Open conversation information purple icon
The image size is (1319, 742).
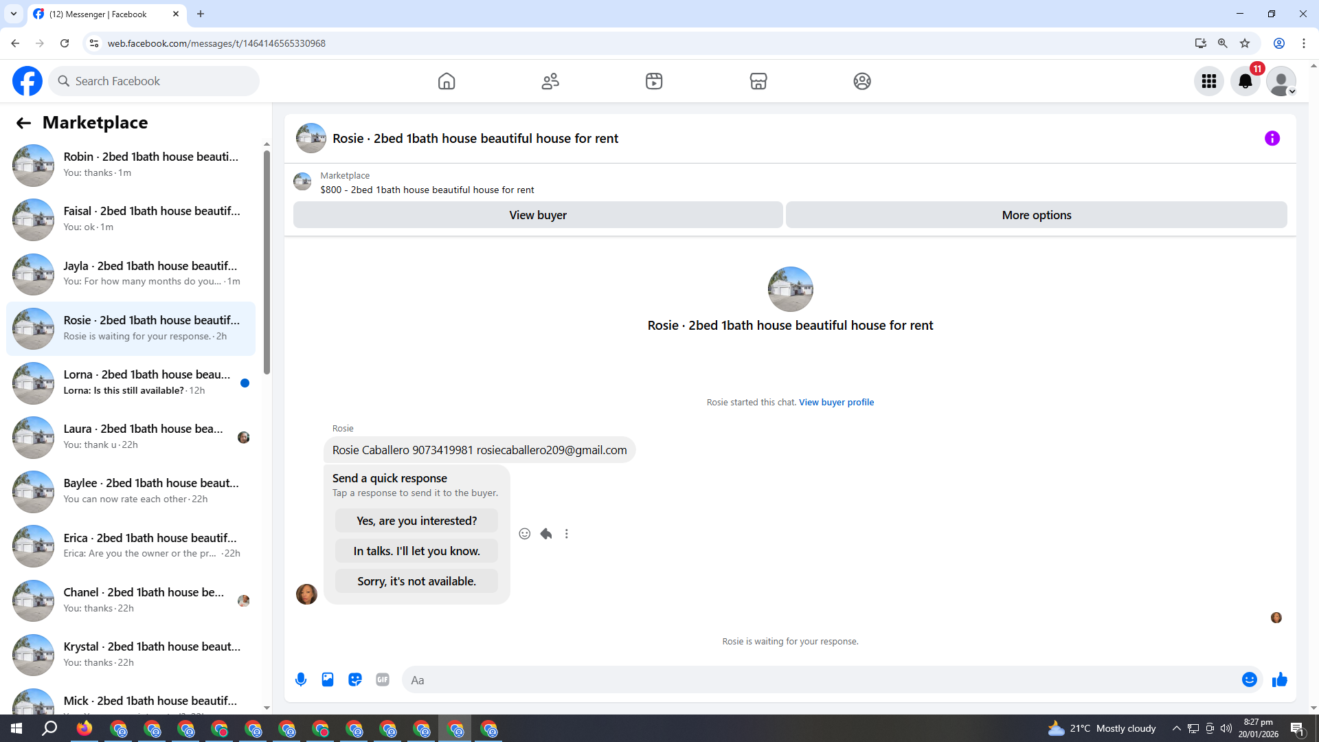point(1272,138)
